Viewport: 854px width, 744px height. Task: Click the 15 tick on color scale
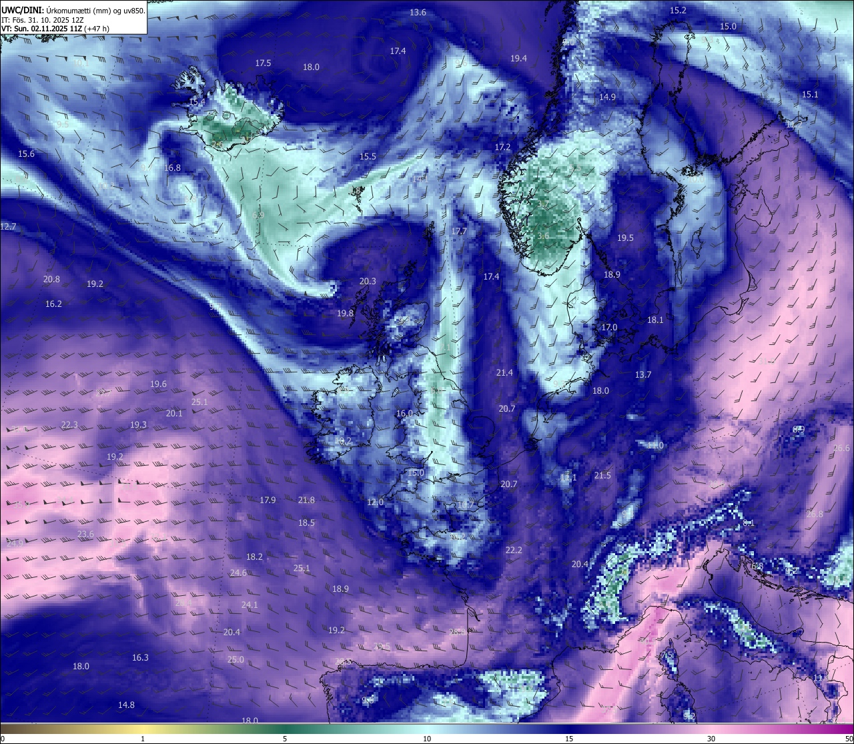tap(569, 739)
